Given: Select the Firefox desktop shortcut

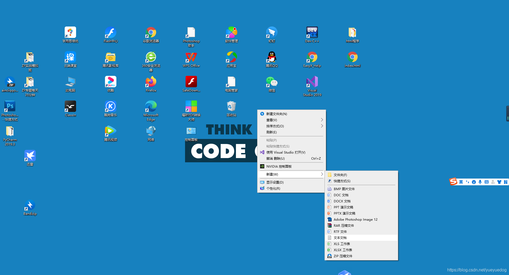Looking at the screenshot, I should [x=151, y=84].
